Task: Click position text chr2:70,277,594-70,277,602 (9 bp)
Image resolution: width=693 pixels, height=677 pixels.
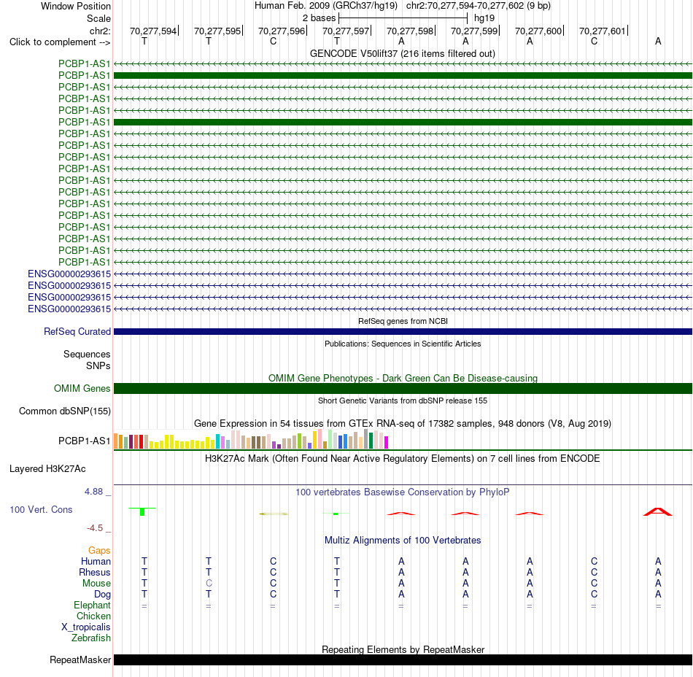Action: pos(479,6)
